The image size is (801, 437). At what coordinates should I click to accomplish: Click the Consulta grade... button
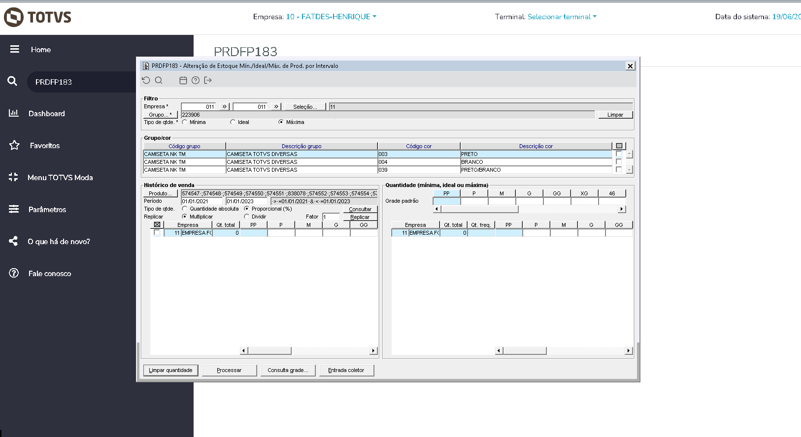click(288, 370)
